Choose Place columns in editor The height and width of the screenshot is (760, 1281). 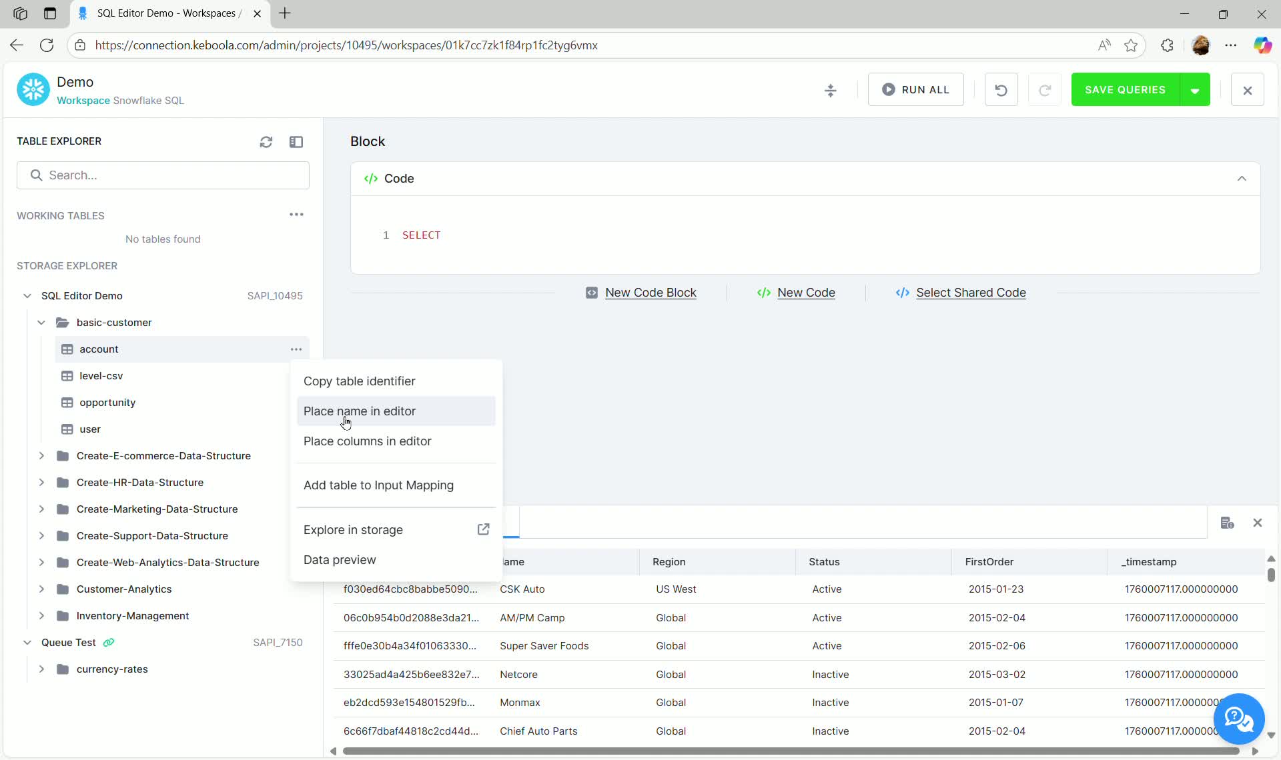pos(367,441)
